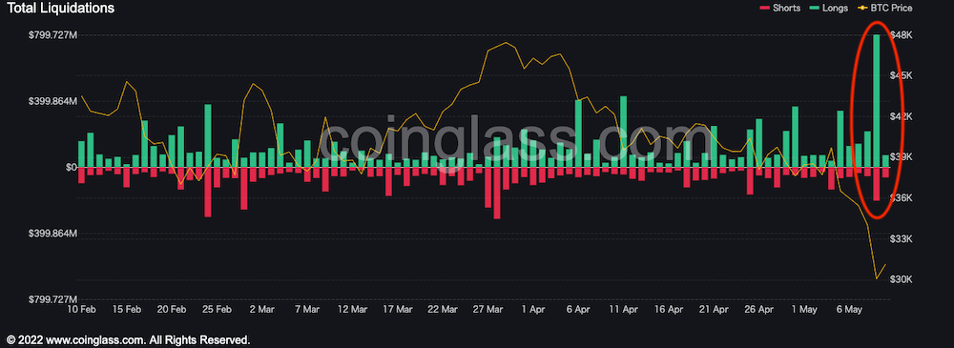954x348 pixels.
Task: Click the lower $399.864M axis label
Action: (x=52, y=234)
